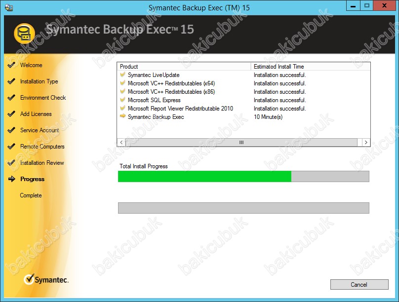The width and height of the screenshot is (399, 302).
Task: Select the Microsoft SQL Express row
Action: click(243, 100)
